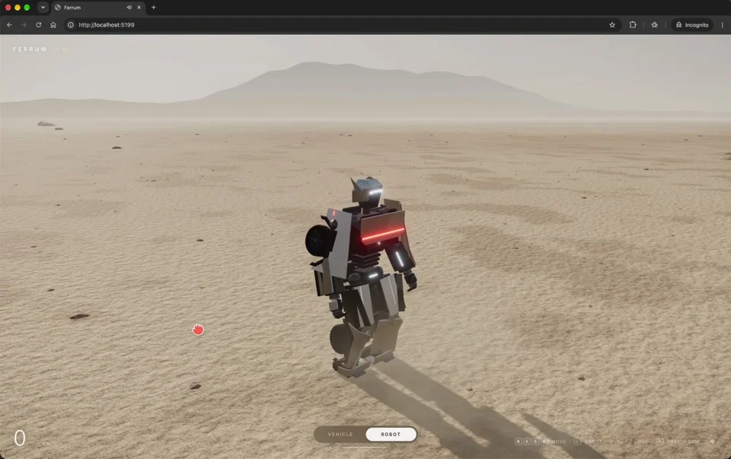The image size is (731, 459).
Task: Select the Ferrum browser tab
Action: [x=98, y=8]
